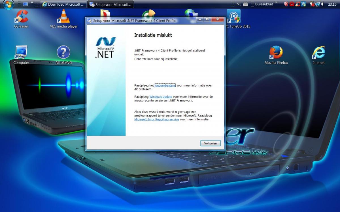Close the .NET Framework setup window

[x=218, y=19]
